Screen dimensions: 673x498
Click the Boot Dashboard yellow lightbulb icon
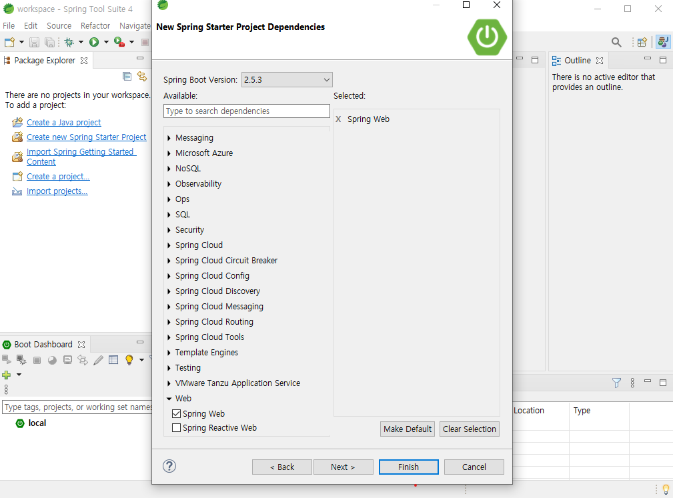coord(129,360)
